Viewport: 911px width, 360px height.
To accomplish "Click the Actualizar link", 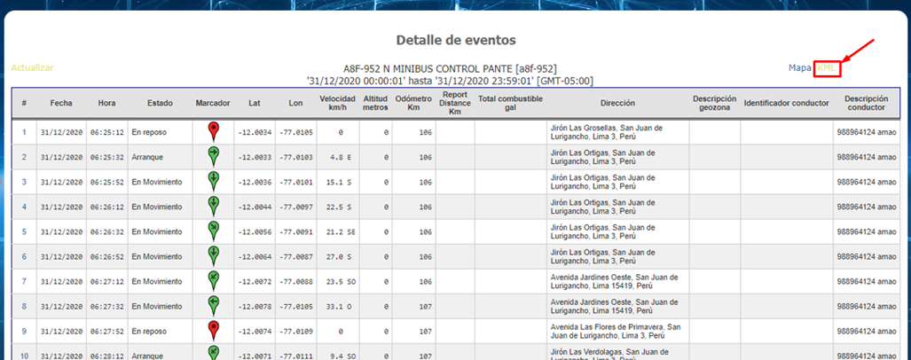I will click(x=32, y=67).
